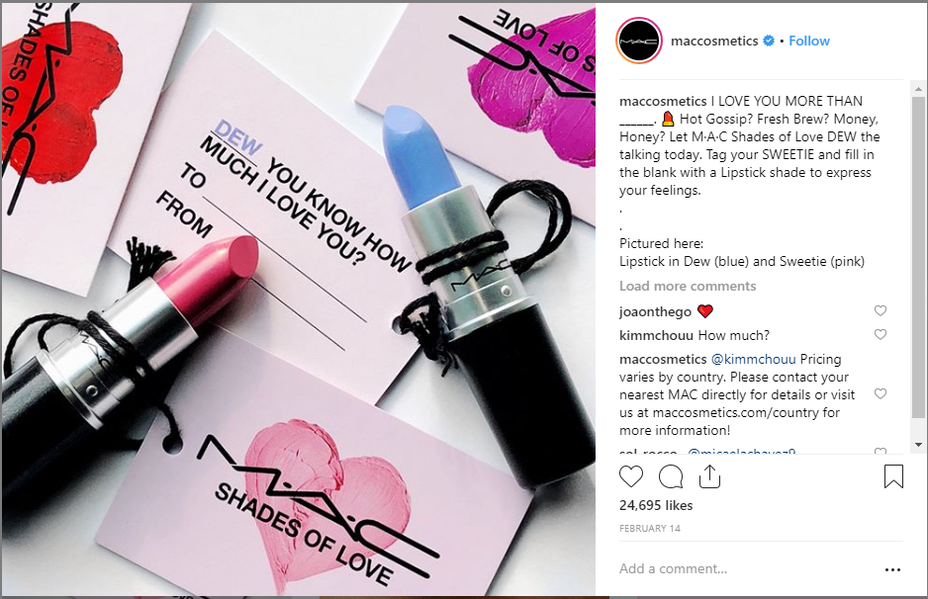Like kimmchouu's How much comment
Screen dimensions: 928x599
pos(881,335)
